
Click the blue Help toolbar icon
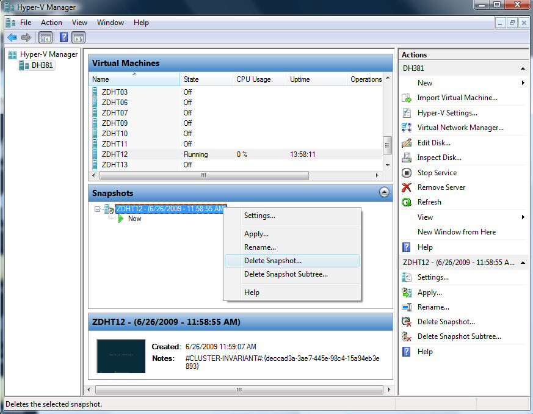click(x=63, y=38)
